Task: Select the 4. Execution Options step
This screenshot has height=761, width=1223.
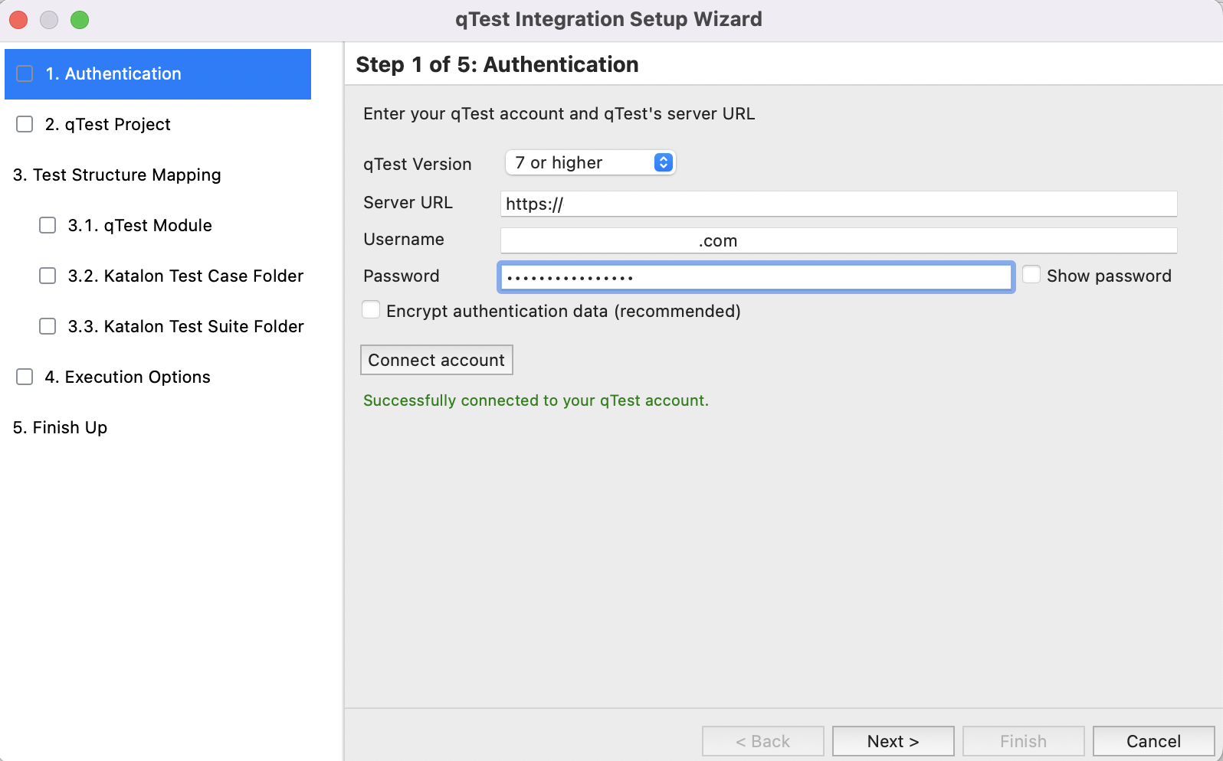Action: pyautogui.click(x=127, y=377)
